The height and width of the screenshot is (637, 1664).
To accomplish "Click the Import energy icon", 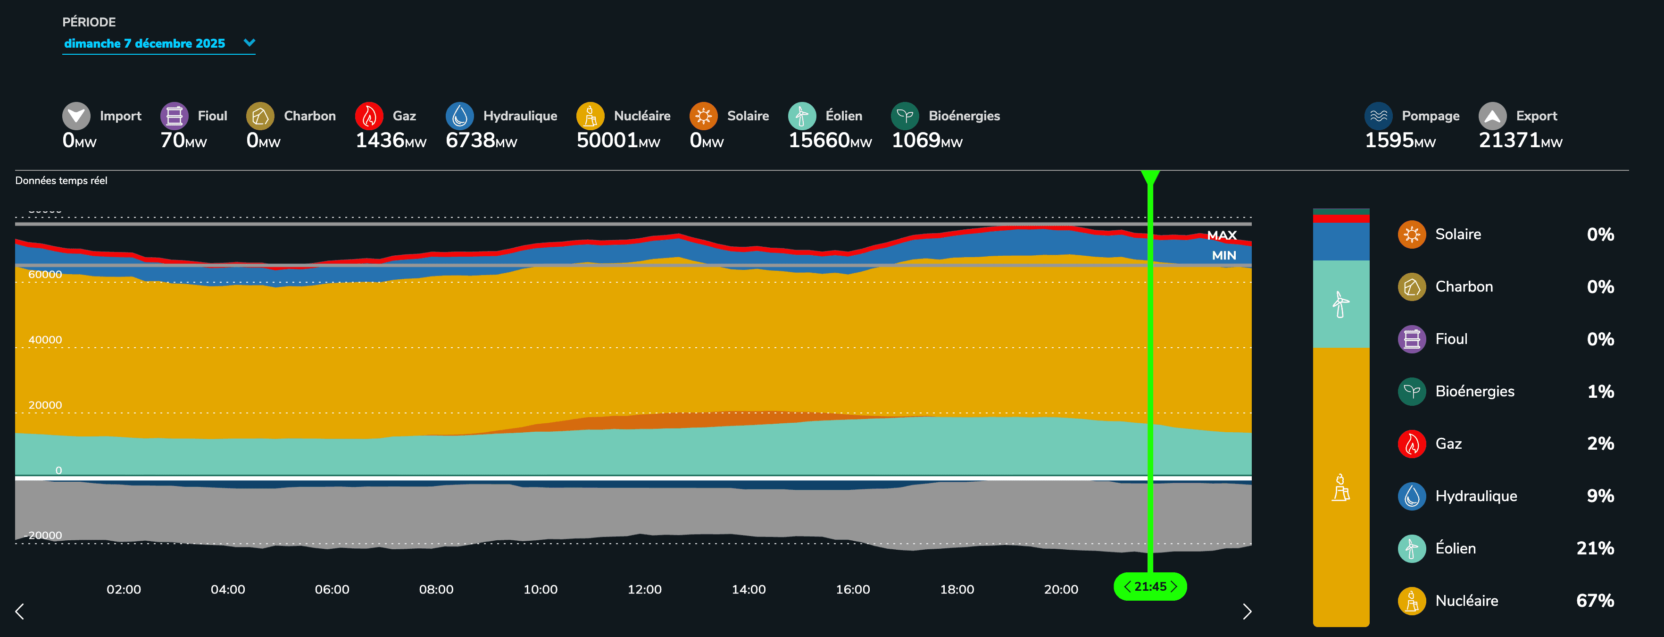I will [x=76, y=116].
